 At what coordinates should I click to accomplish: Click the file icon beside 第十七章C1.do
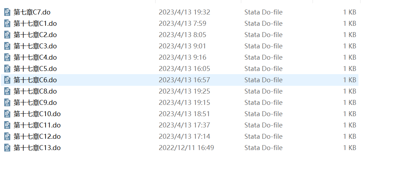point(7,24)
